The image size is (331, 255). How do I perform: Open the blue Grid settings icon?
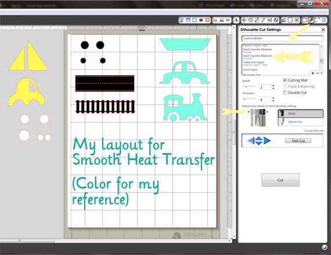324,20
